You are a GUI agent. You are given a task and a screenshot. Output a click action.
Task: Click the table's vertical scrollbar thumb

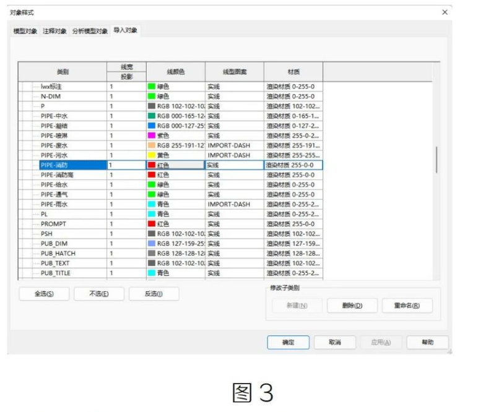coord(436,159)
